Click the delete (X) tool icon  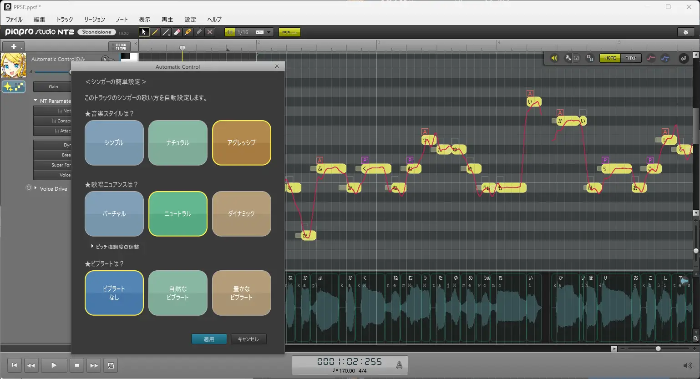210,32
